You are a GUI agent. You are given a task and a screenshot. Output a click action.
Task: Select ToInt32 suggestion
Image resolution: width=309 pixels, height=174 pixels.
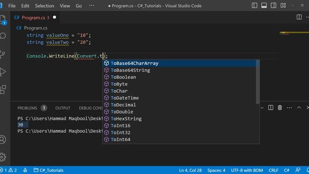tap(179, 132)
